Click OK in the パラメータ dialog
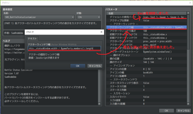Screen dimensions: 193x114 click(78, 66)
